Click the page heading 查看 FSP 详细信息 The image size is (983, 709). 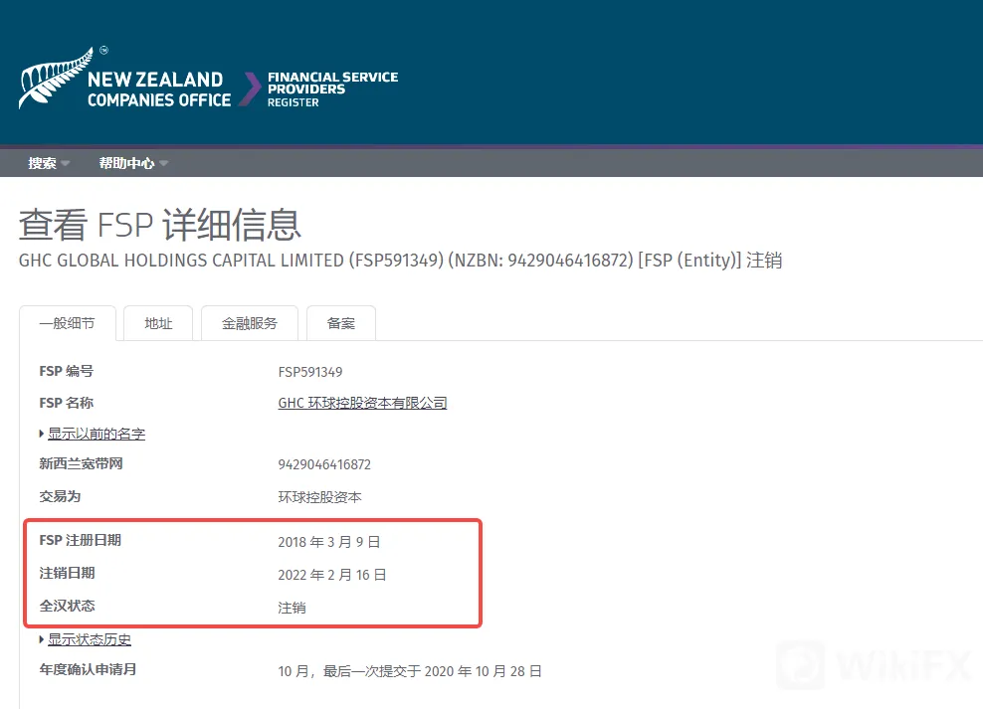click(160, 225)
